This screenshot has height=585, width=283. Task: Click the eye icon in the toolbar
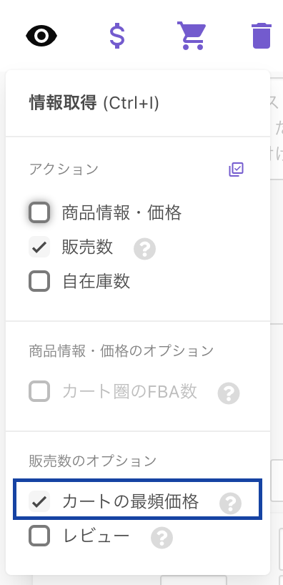click(x=41, y=36)
